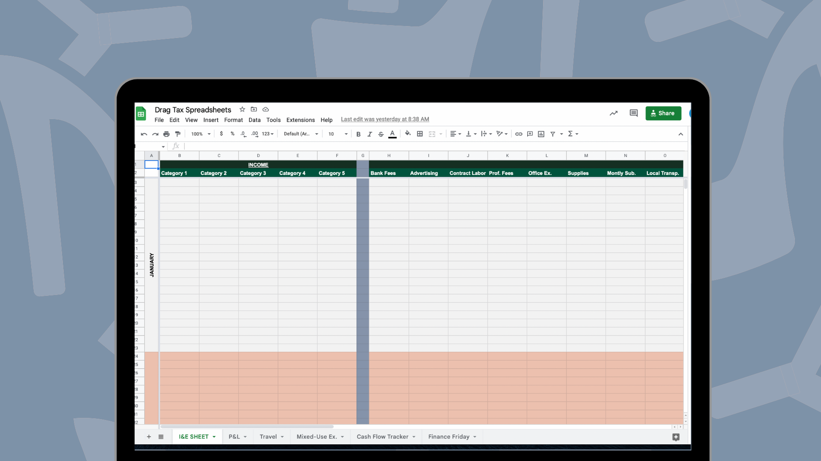Star the Drag Tax Spreadsheets document

coord(242,109)
